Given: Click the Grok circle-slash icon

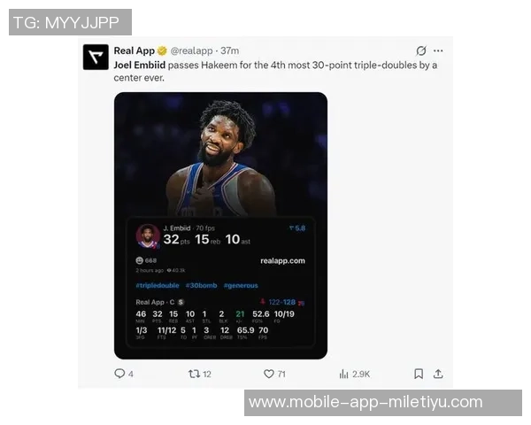Looking at the screenshot, I should pyautogui.click(x=421, y=50).
